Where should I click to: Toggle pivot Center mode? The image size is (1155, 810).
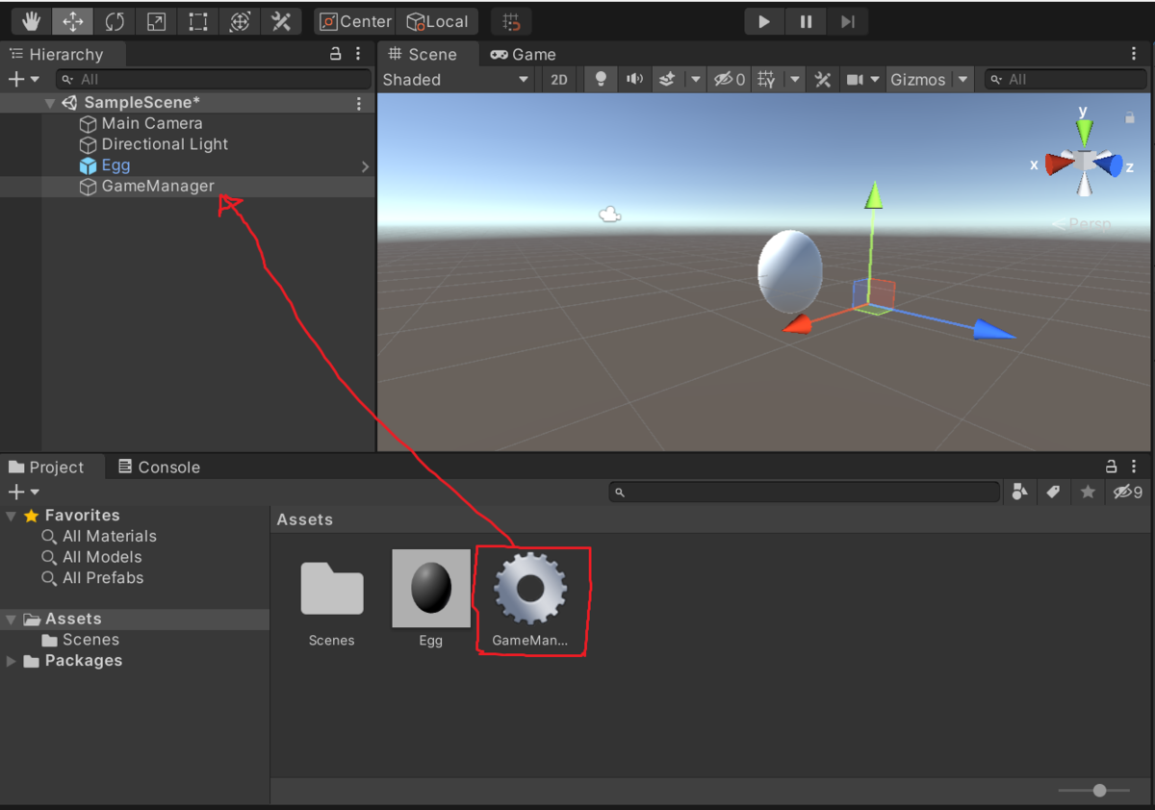[x=355, y=21]
